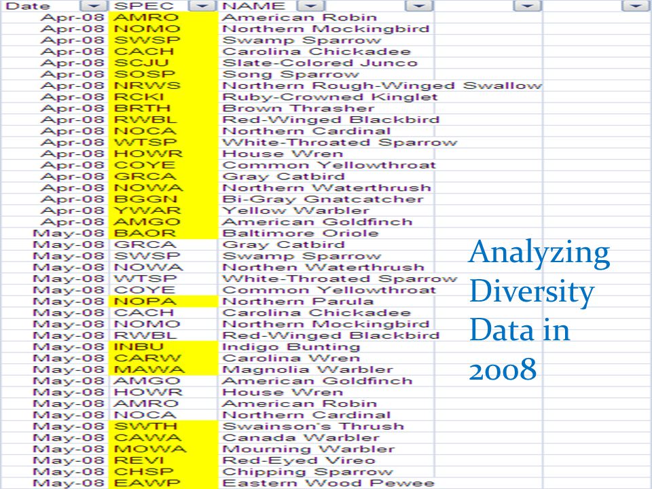The image size is (652, 489).
Task: Click the Northern Rough-Winged Swallow cell
Action: [x=382, y=86]
